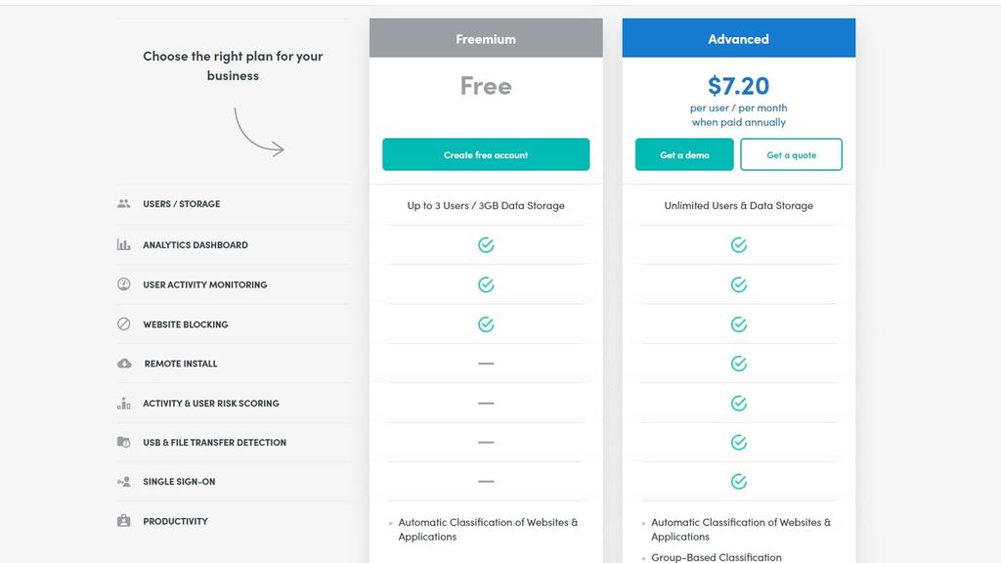Click the USB & File Transfer Detection icon

click(x=122, y=442)
